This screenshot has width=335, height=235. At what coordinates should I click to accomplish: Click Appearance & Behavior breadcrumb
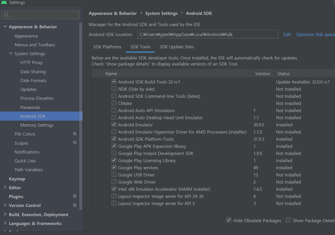pyautogui.click(x=113, y=13)
